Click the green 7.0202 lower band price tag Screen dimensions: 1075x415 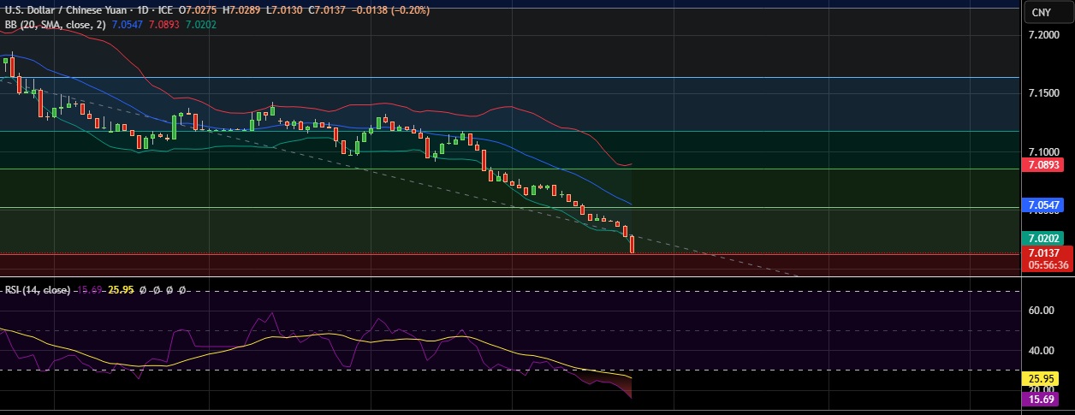coord(1046,239)
